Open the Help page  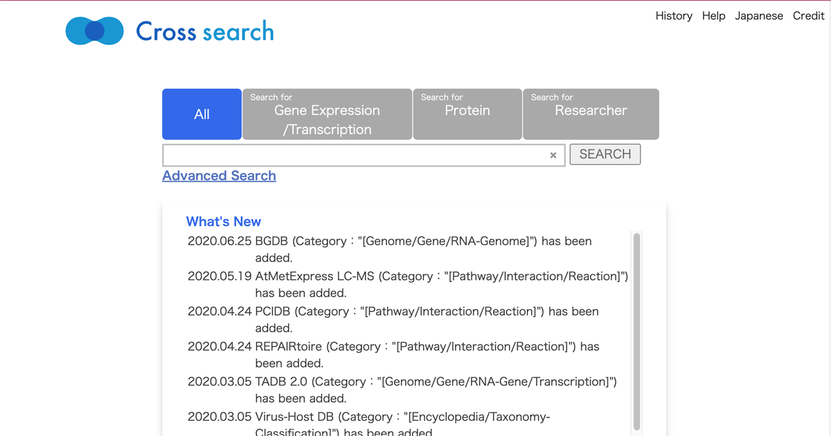click(713, 16)
